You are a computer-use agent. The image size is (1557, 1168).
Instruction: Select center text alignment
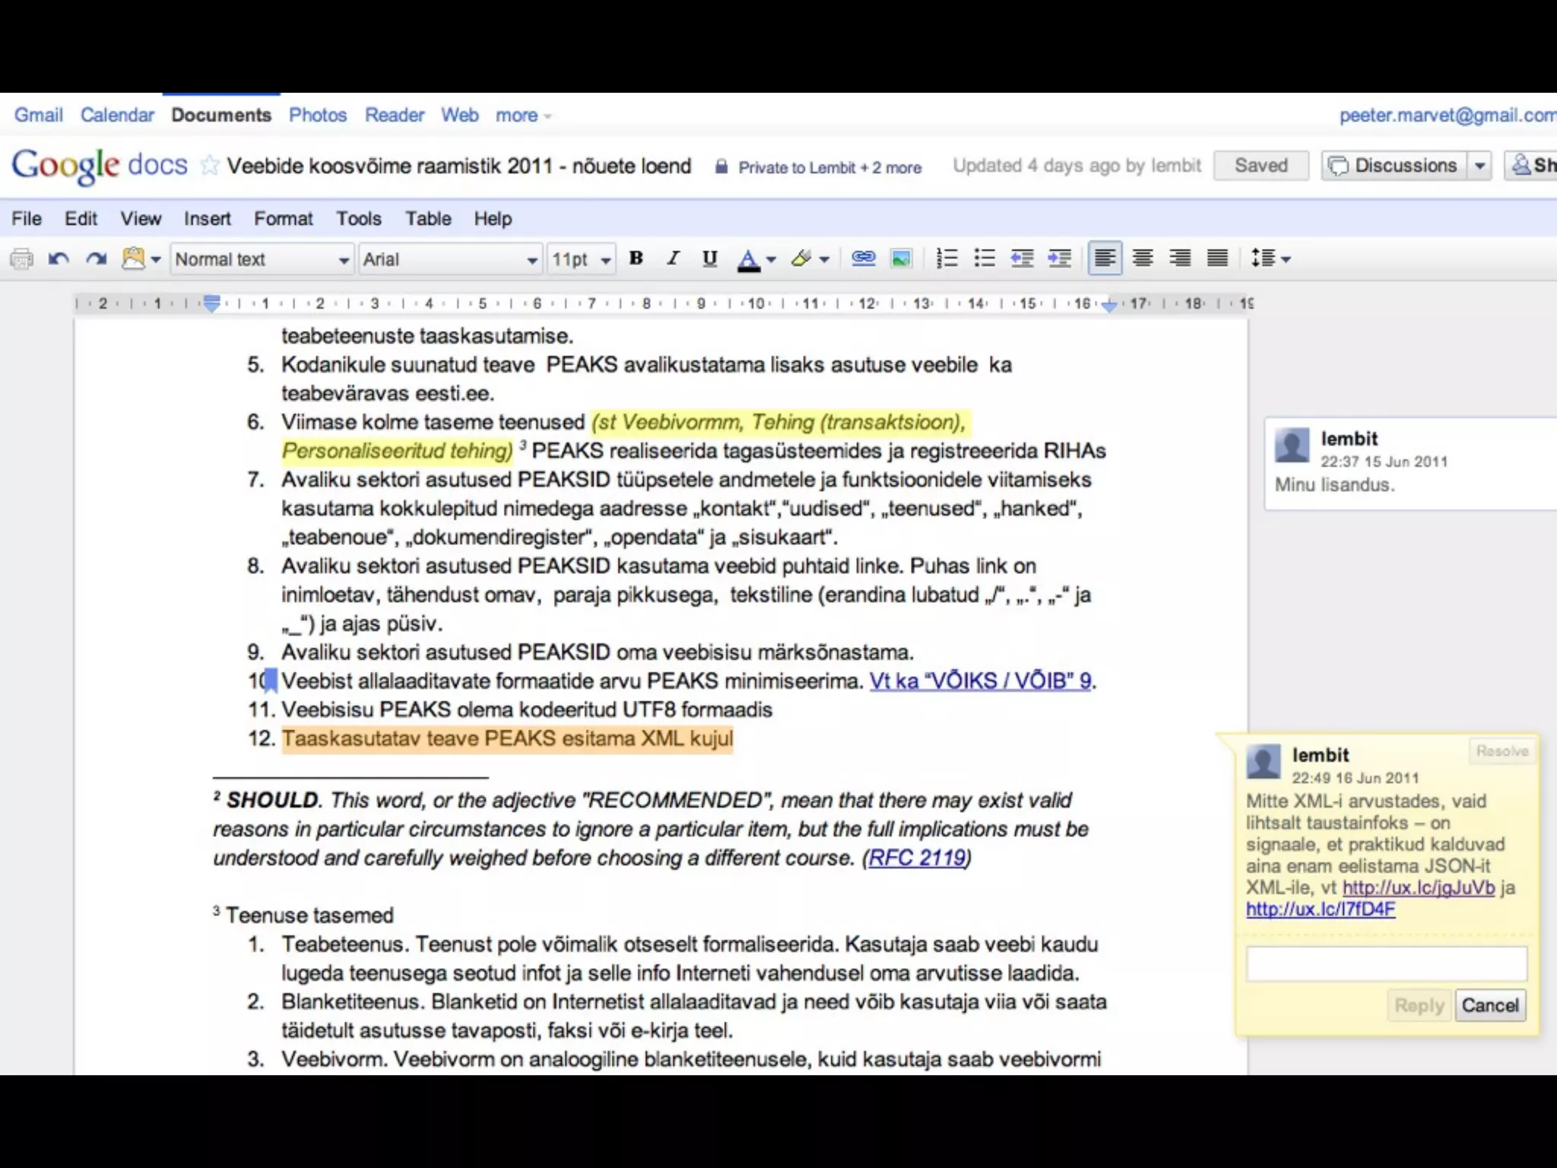[x=1142, y=259]
